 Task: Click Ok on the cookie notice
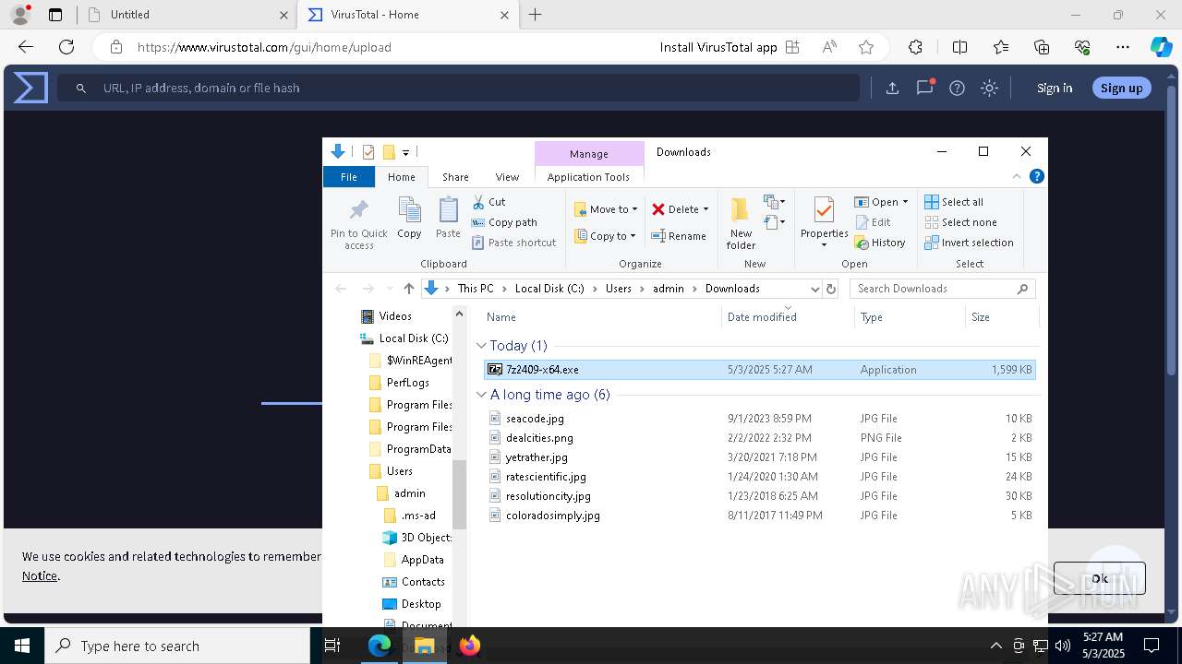(1099, 578)
